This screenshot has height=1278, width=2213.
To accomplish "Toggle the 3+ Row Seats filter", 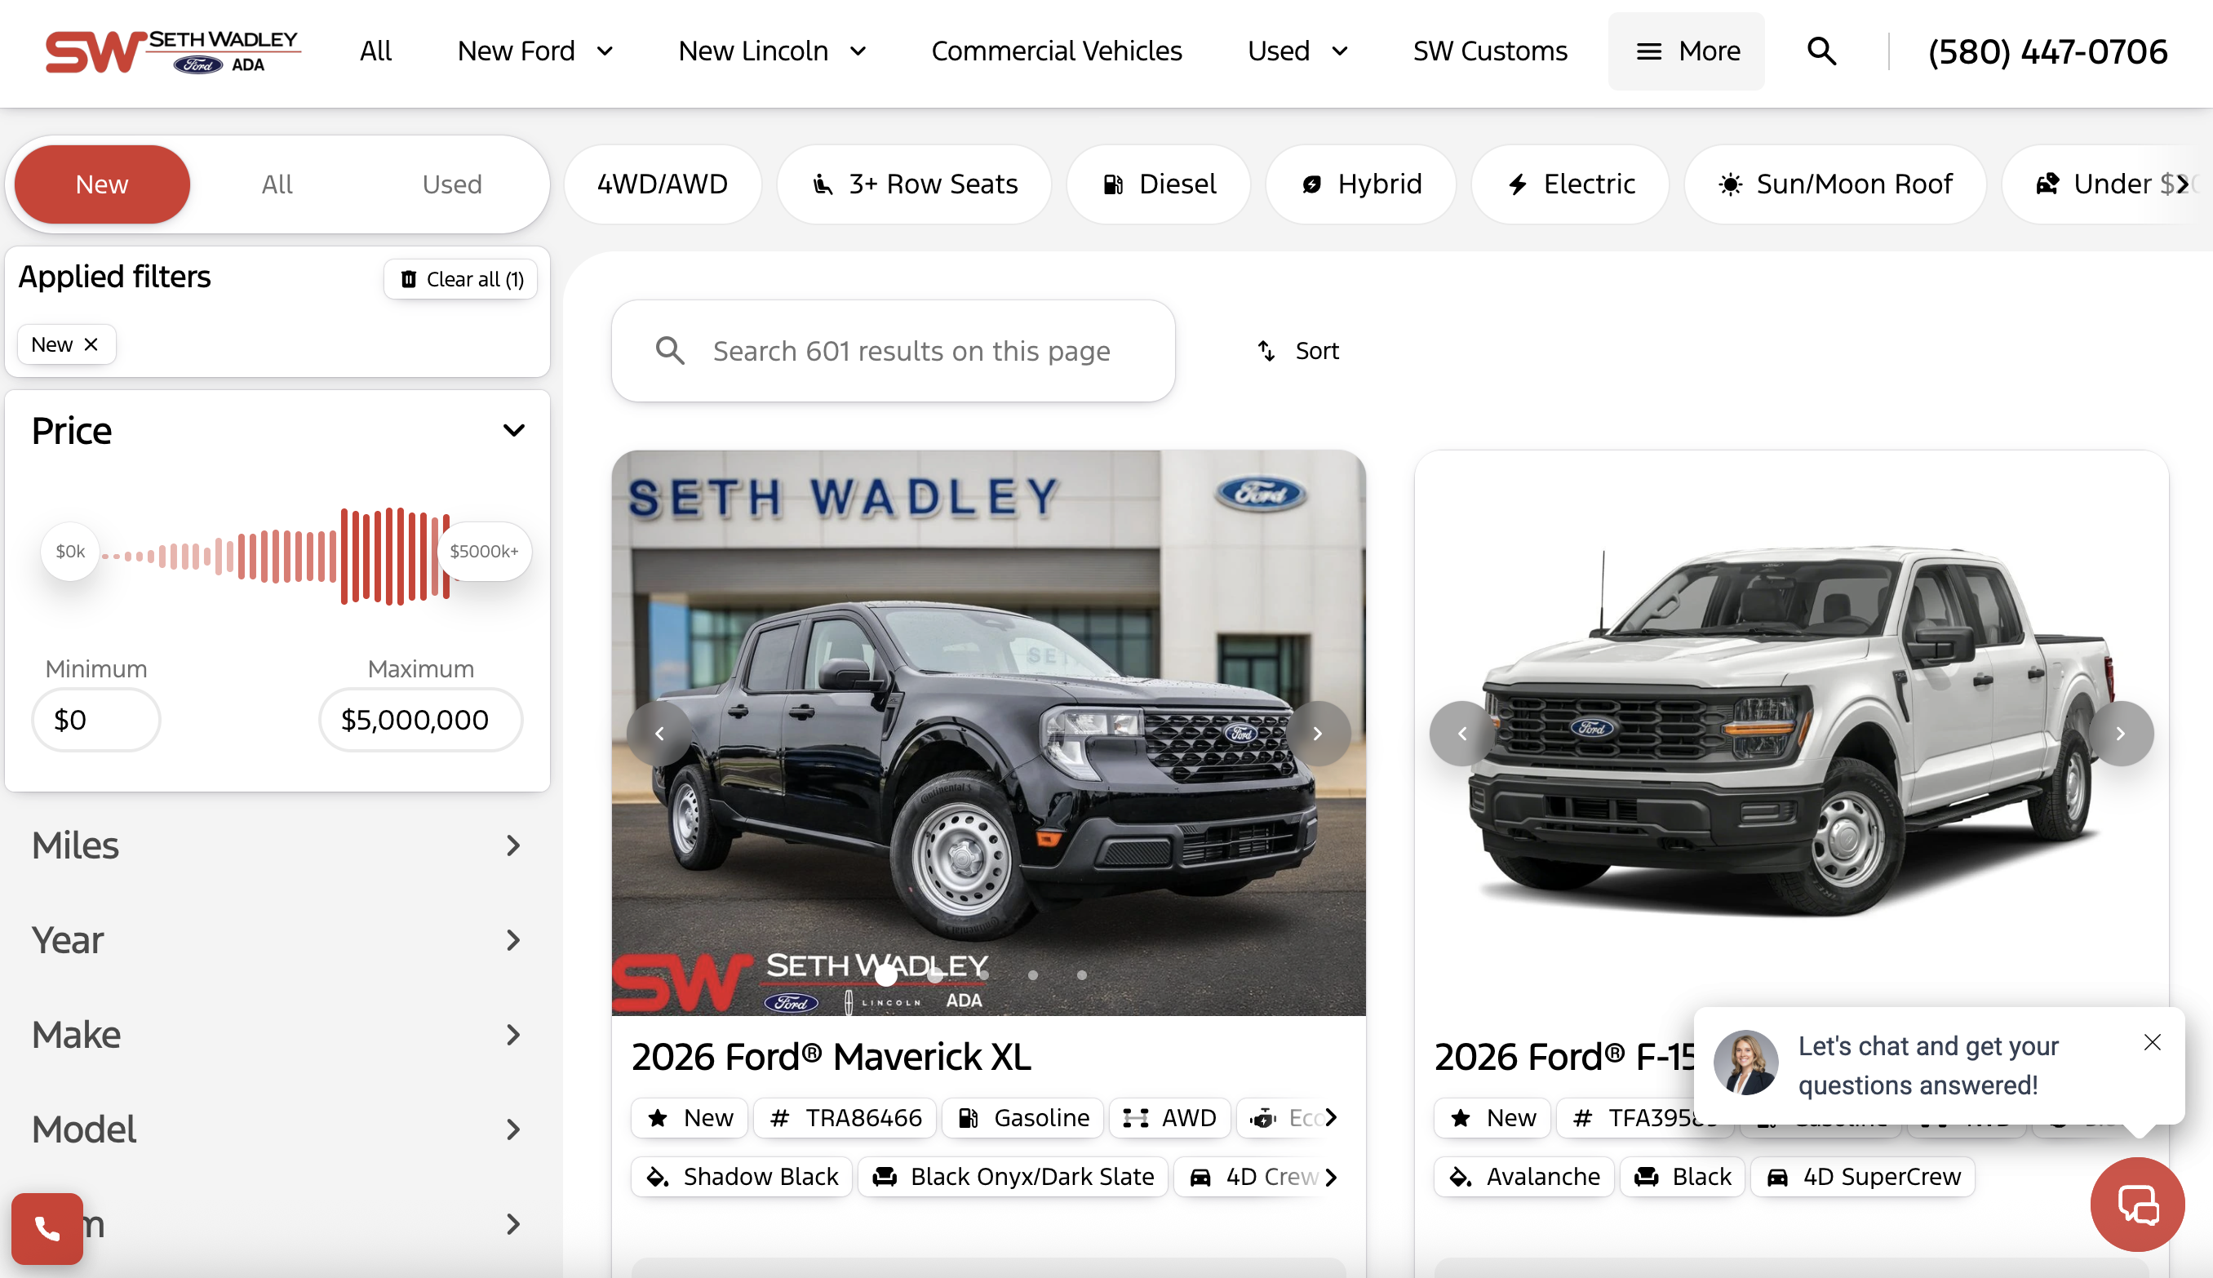I will 915,184.
